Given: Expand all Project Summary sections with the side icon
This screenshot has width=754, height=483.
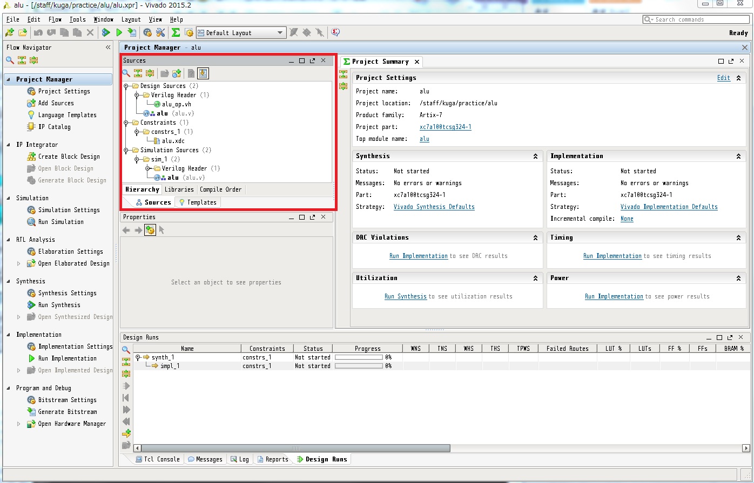Looking at the screenshot, I should (343, 86).
